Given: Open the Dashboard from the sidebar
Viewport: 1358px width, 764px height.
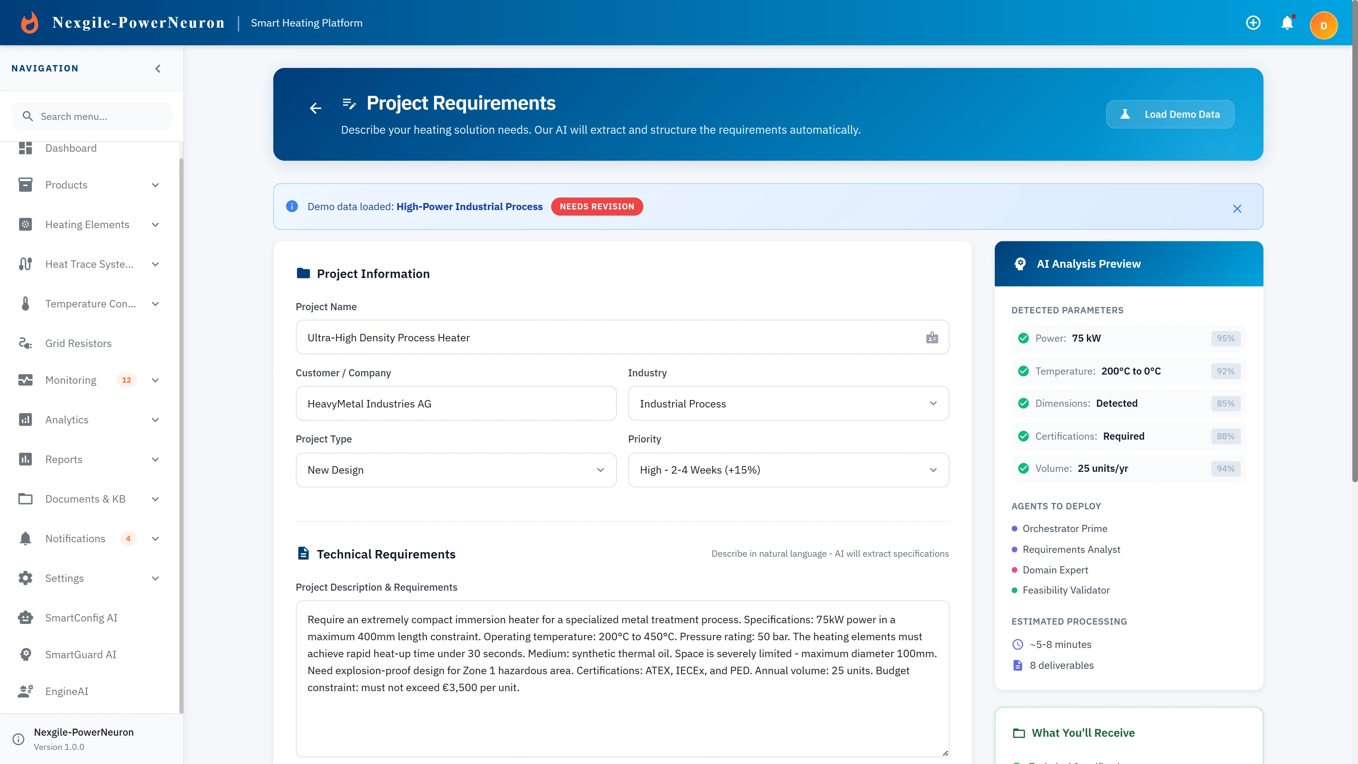Looking at the screenshot, I should tap(71, 148).
